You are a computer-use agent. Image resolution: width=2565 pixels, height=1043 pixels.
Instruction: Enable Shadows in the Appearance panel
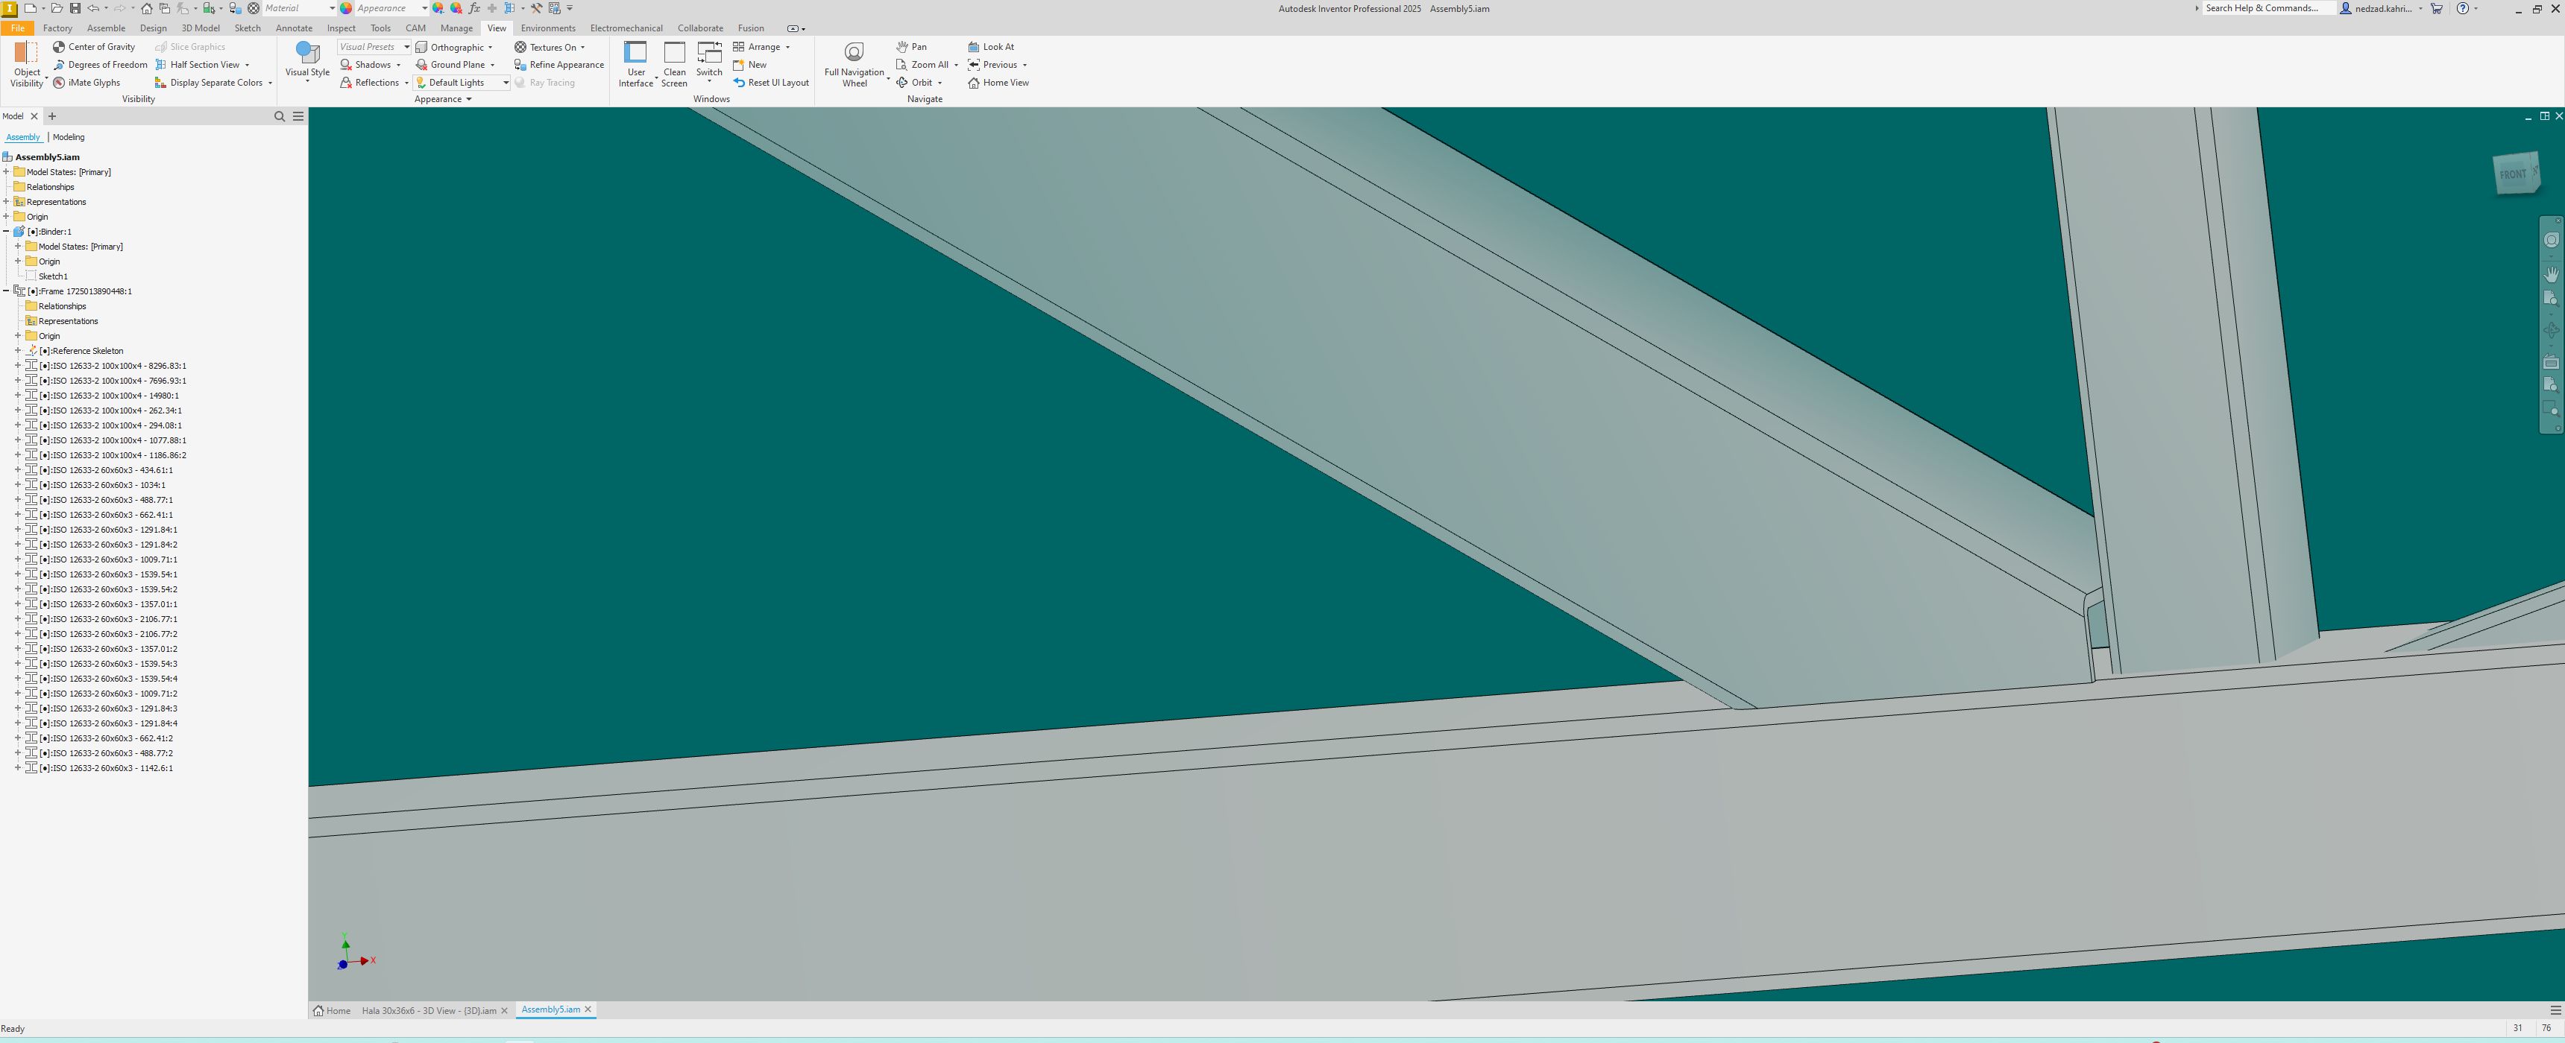coord(369,63)
